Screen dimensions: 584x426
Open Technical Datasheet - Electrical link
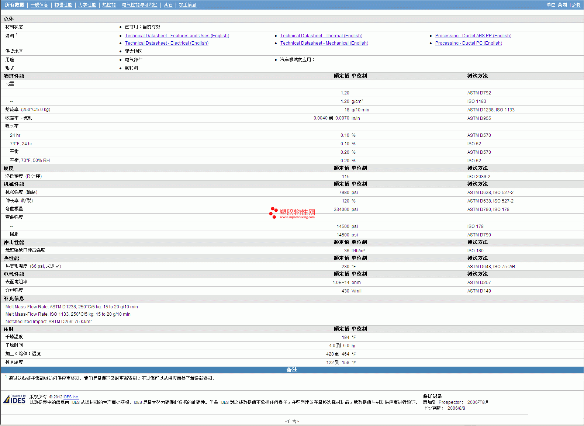pyautogui.click(x=166, y=43)
